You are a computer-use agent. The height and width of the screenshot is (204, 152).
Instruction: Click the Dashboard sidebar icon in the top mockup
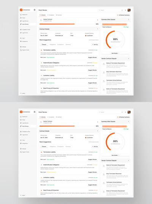[21, 15]
